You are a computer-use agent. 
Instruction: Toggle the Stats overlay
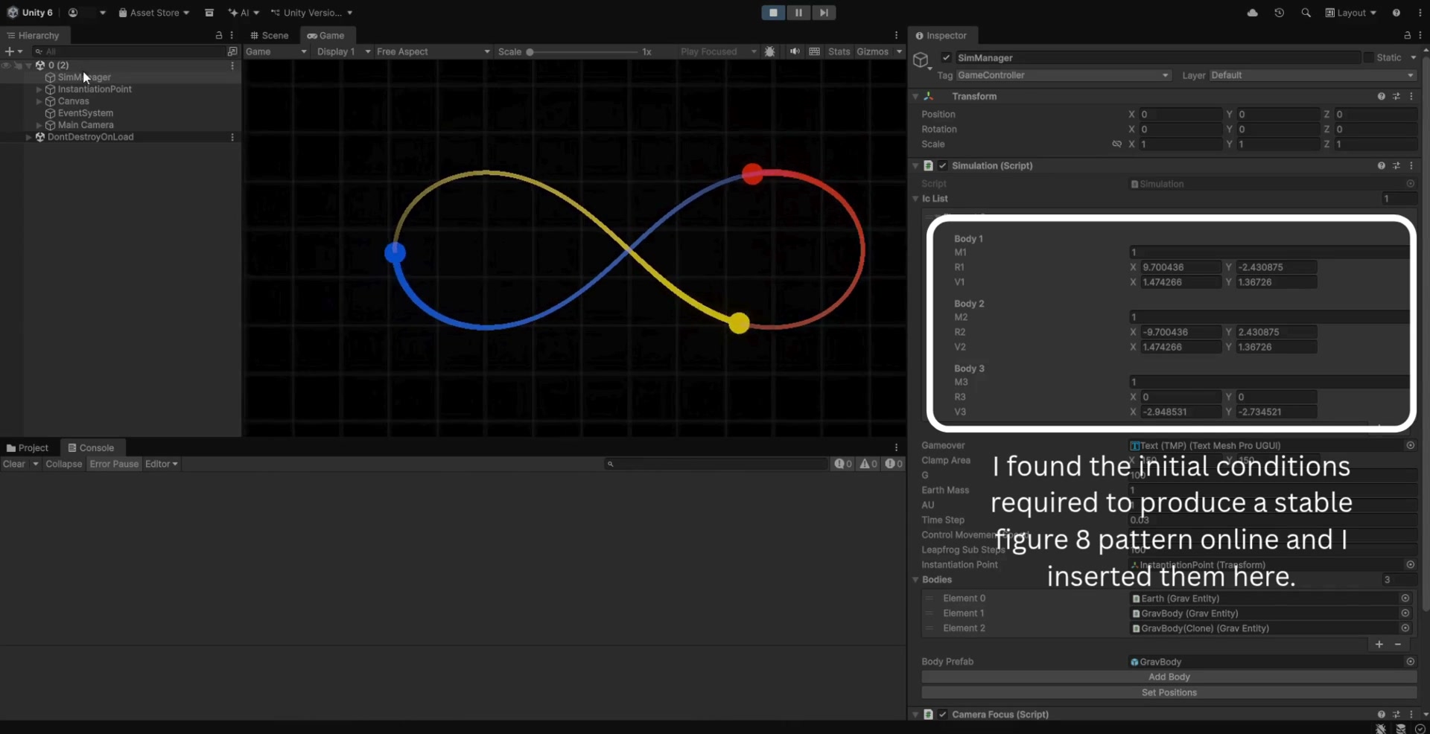pyautogui.click(x=839, y=51)
